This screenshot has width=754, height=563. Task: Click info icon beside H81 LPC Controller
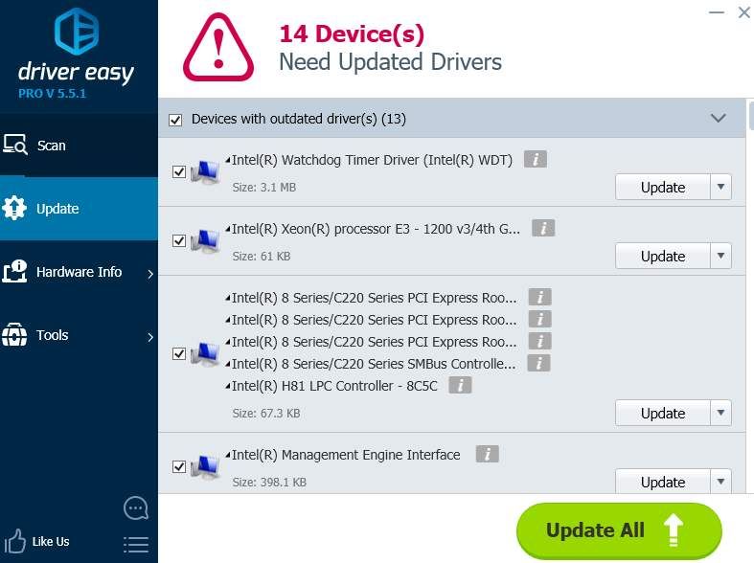(x=461, y=386)
